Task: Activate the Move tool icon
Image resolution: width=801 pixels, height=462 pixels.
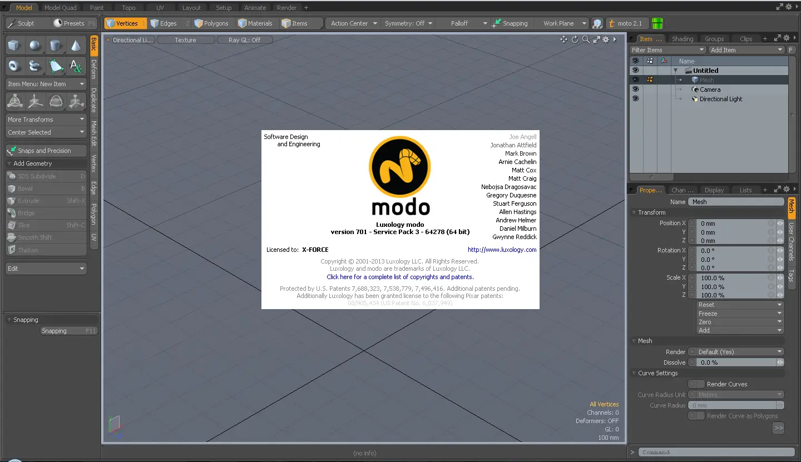Action: [x=34, y=102]
